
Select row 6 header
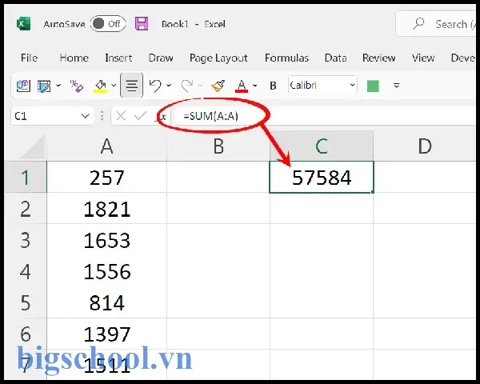(x=26, y=334)
